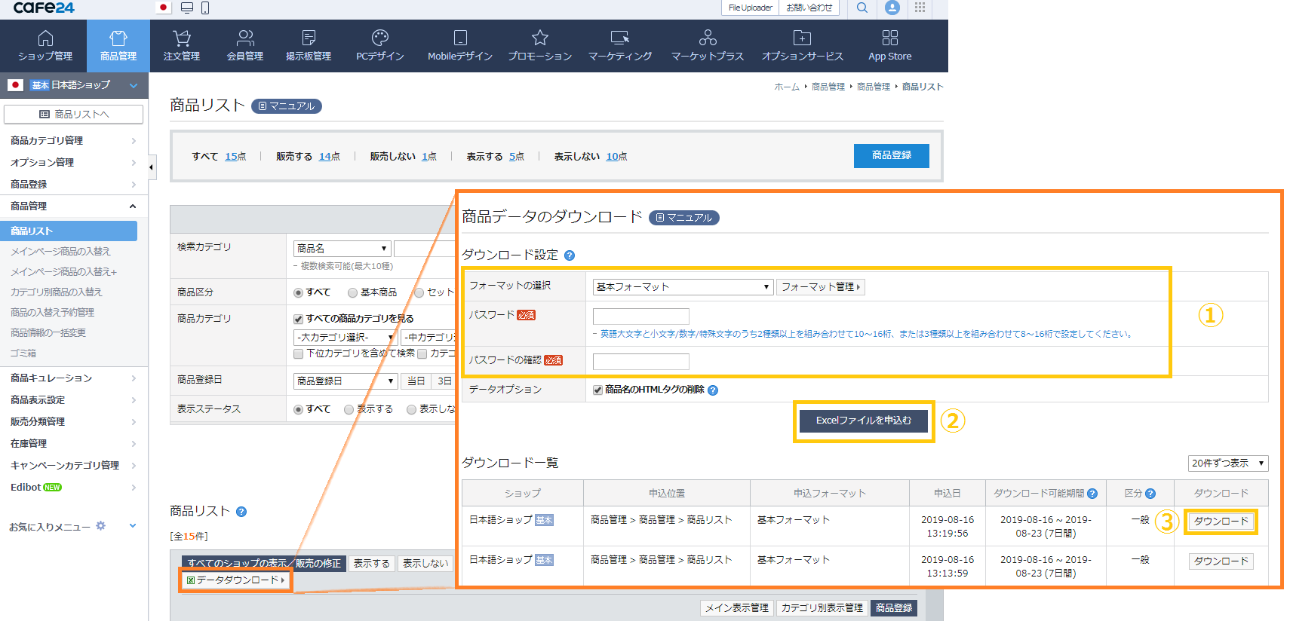This screenshot has height=621, width=1290.
Task: Select セット radio option for 商品区分
Action: 419,292
